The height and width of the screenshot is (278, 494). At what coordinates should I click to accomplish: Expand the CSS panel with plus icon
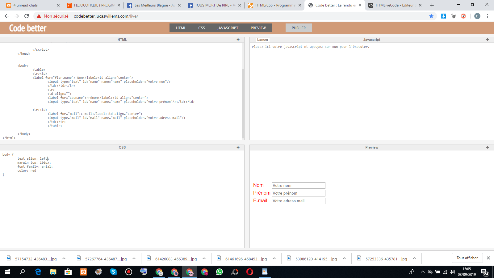pyautogui.click(x=238, y=147)
